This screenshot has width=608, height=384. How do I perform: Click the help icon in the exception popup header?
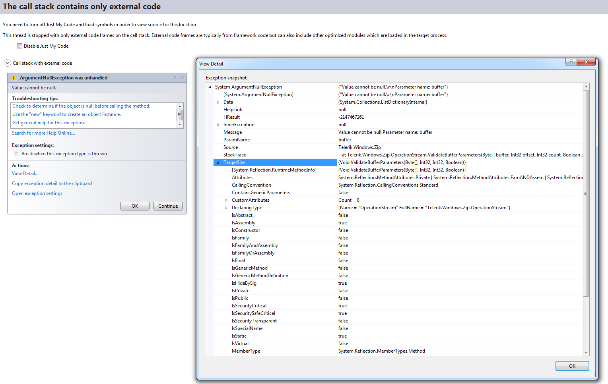tap(174, 78)
